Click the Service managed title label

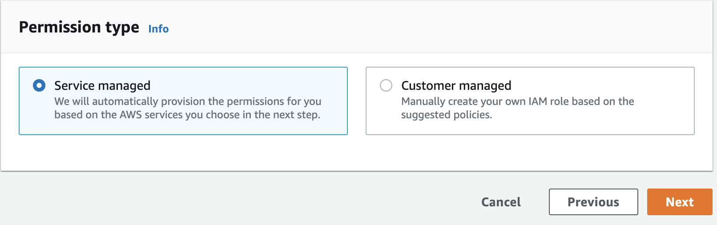click(x=102, y=85)
